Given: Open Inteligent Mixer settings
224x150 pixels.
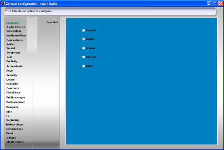Looking at the screenshot, I should [x=17, y=35].
